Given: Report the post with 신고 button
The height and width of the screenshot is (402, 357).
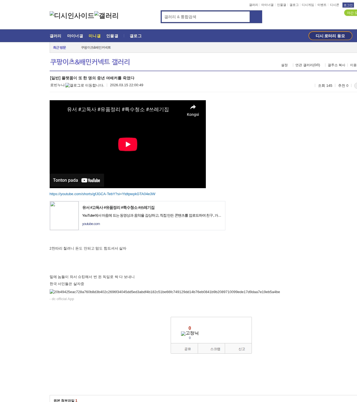Looking at the screenshot, I should [x=242, y=349].
